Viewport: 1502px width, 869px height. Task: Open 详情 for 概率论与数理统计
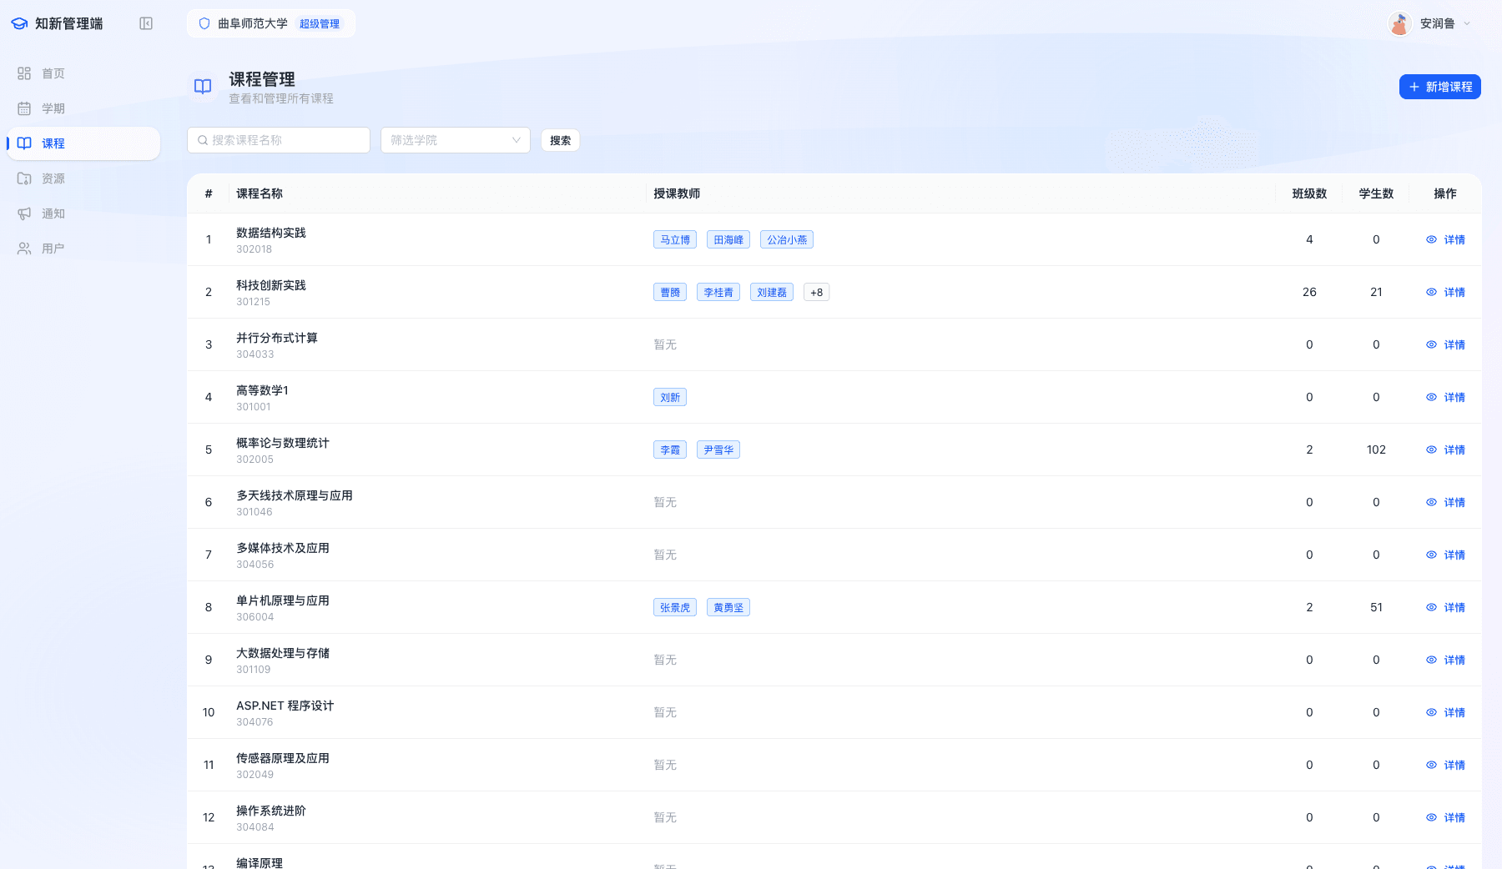(1445, 450)
